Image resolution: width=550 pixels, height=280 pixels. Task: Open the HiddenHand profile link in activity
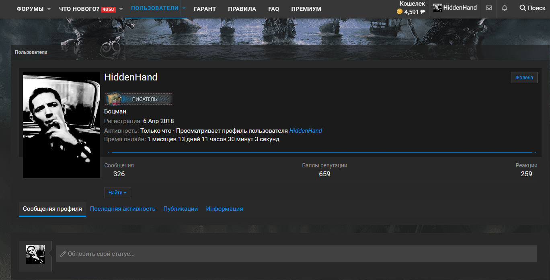tap(306, 131)
